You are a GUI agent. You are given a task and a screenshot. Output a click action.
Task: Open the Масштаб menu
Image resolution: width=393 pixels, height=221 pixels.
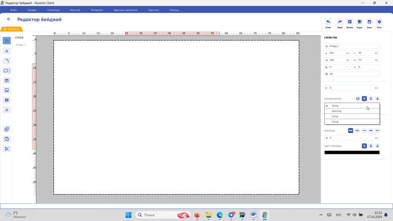click(75, 10)
